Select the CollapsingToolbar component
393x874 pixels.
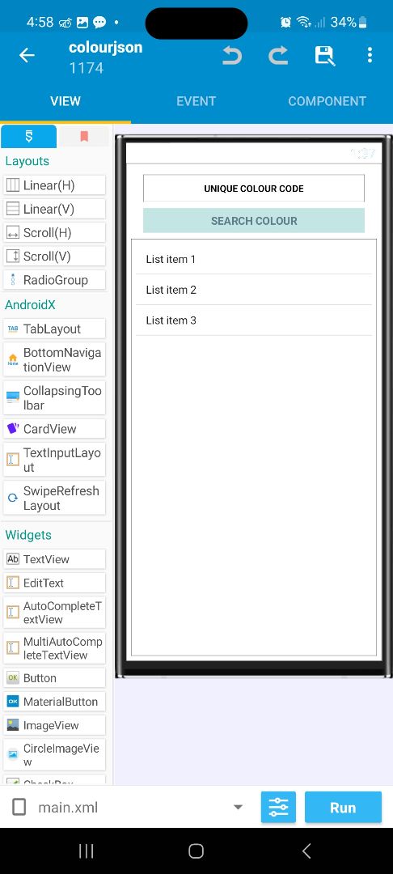coord(54,398)
